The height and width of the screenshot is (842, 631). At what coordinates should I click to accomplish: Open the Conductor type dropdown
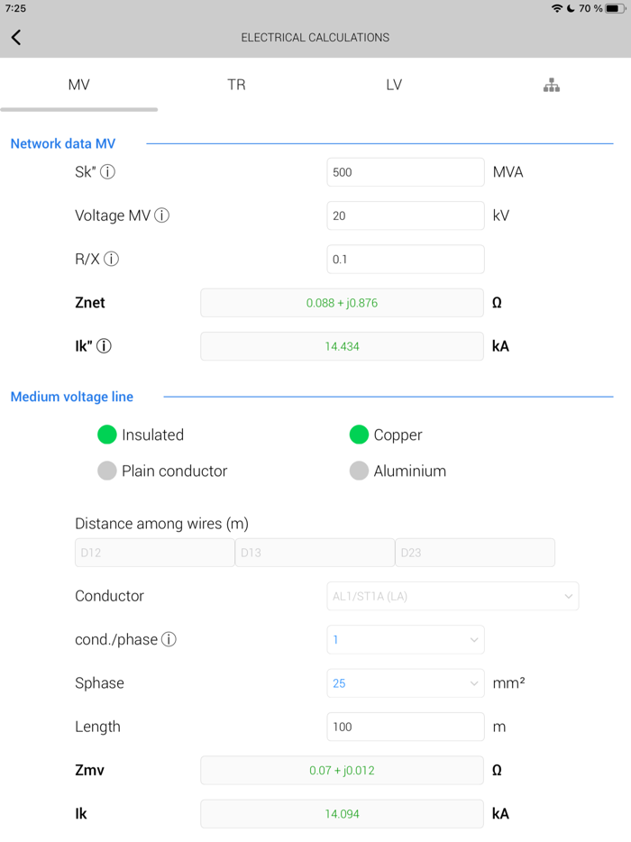pyautogui.click(x=453, y=596)
